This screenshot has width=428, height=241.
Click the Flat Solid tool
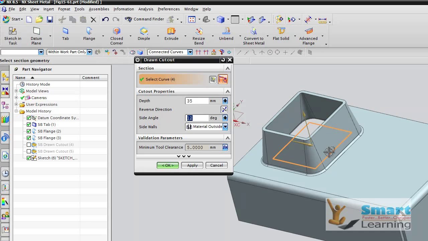(x=281, y=32)
